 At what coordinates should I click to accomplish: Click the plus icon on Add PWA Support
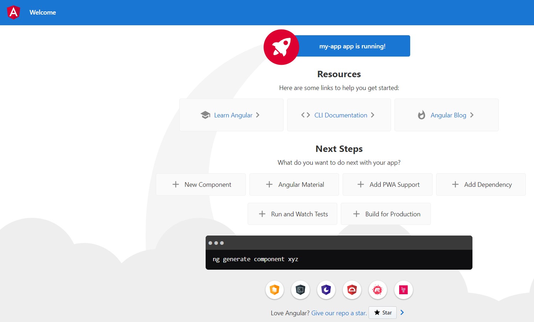361,184
